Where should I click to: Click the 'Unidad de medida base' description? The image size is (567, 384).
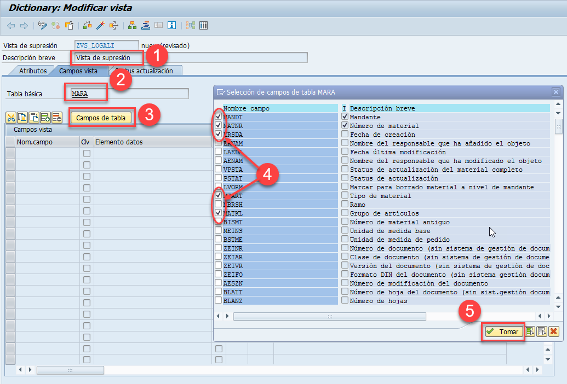pos(390,231)
